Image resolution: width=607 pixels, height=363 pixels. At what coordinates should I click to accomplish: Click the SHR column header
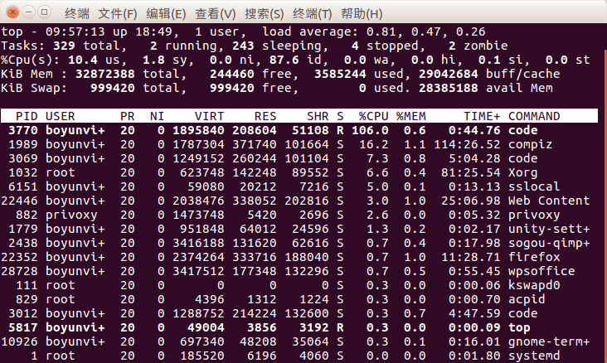point(318,116)
